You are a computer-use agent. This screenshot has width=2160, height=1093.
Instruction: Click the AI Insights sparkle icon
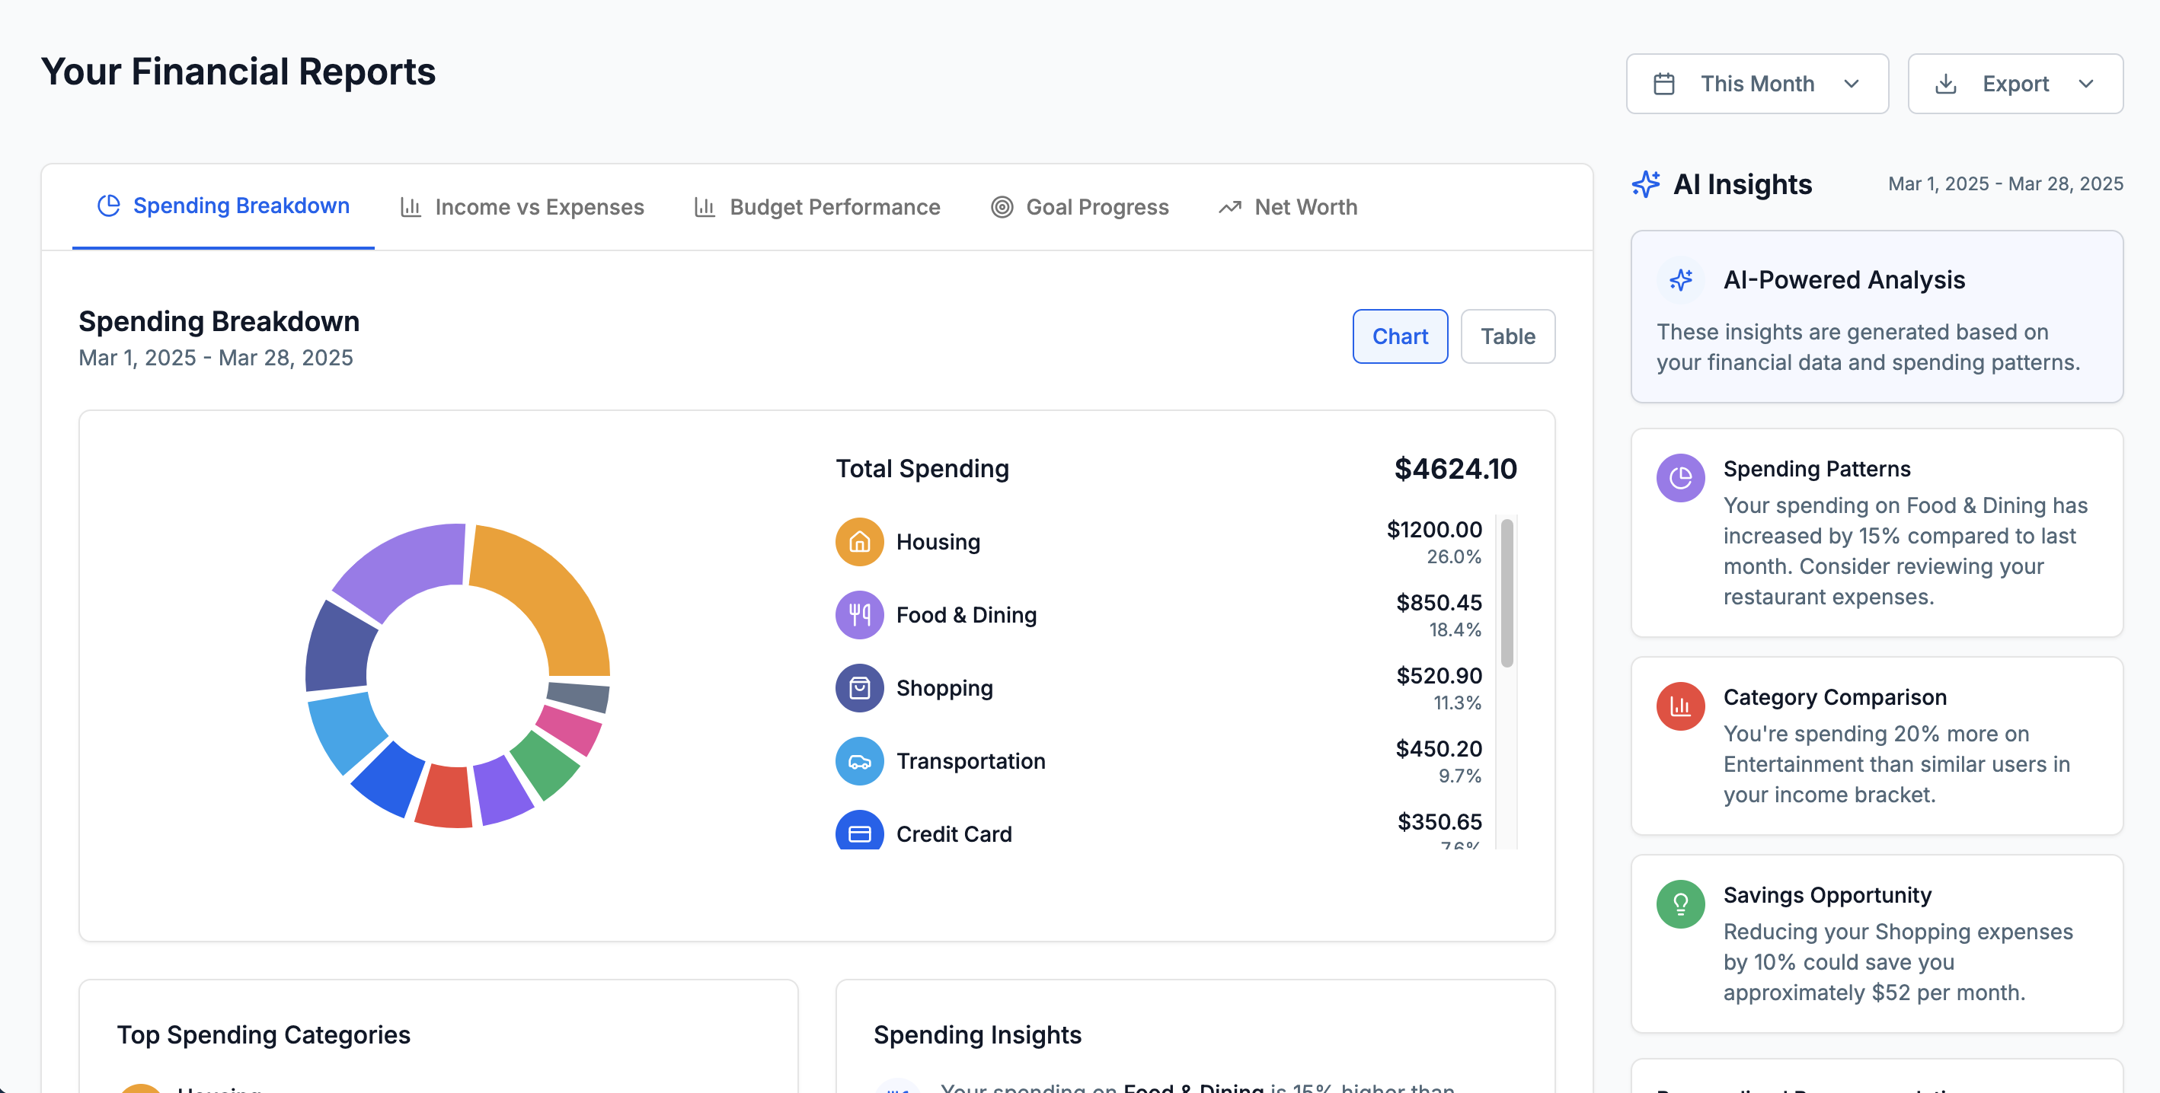(x=1646, y=184)
